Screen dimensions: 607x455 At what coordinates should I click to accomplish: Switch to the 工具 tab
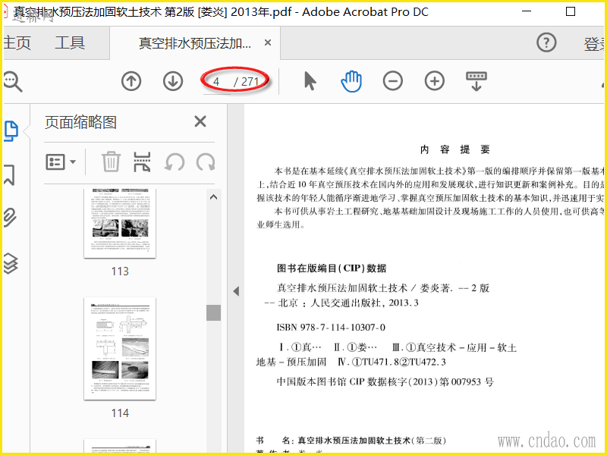[70, 42]
